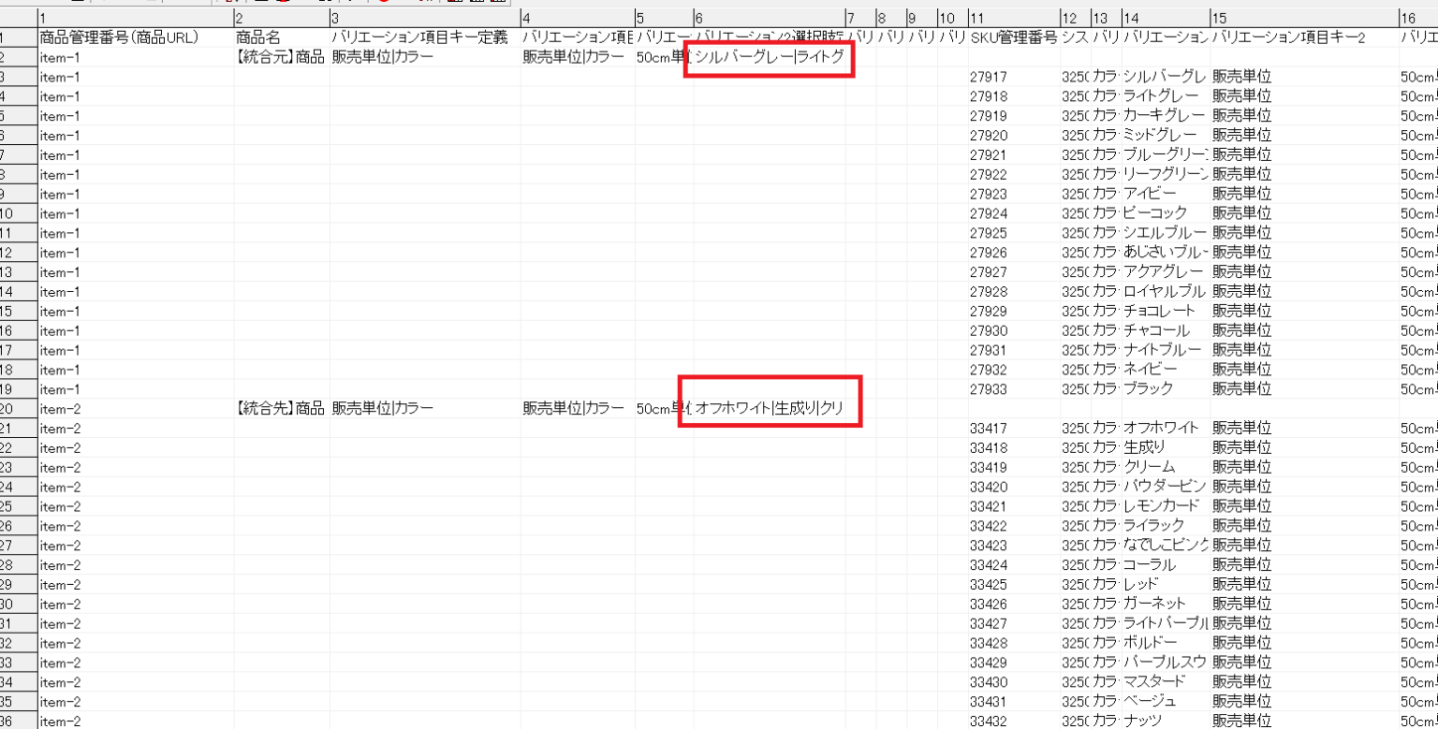This screenshot has width=1438, height=729.
Task: Select the column 15 header
Action: [1304, 18]
